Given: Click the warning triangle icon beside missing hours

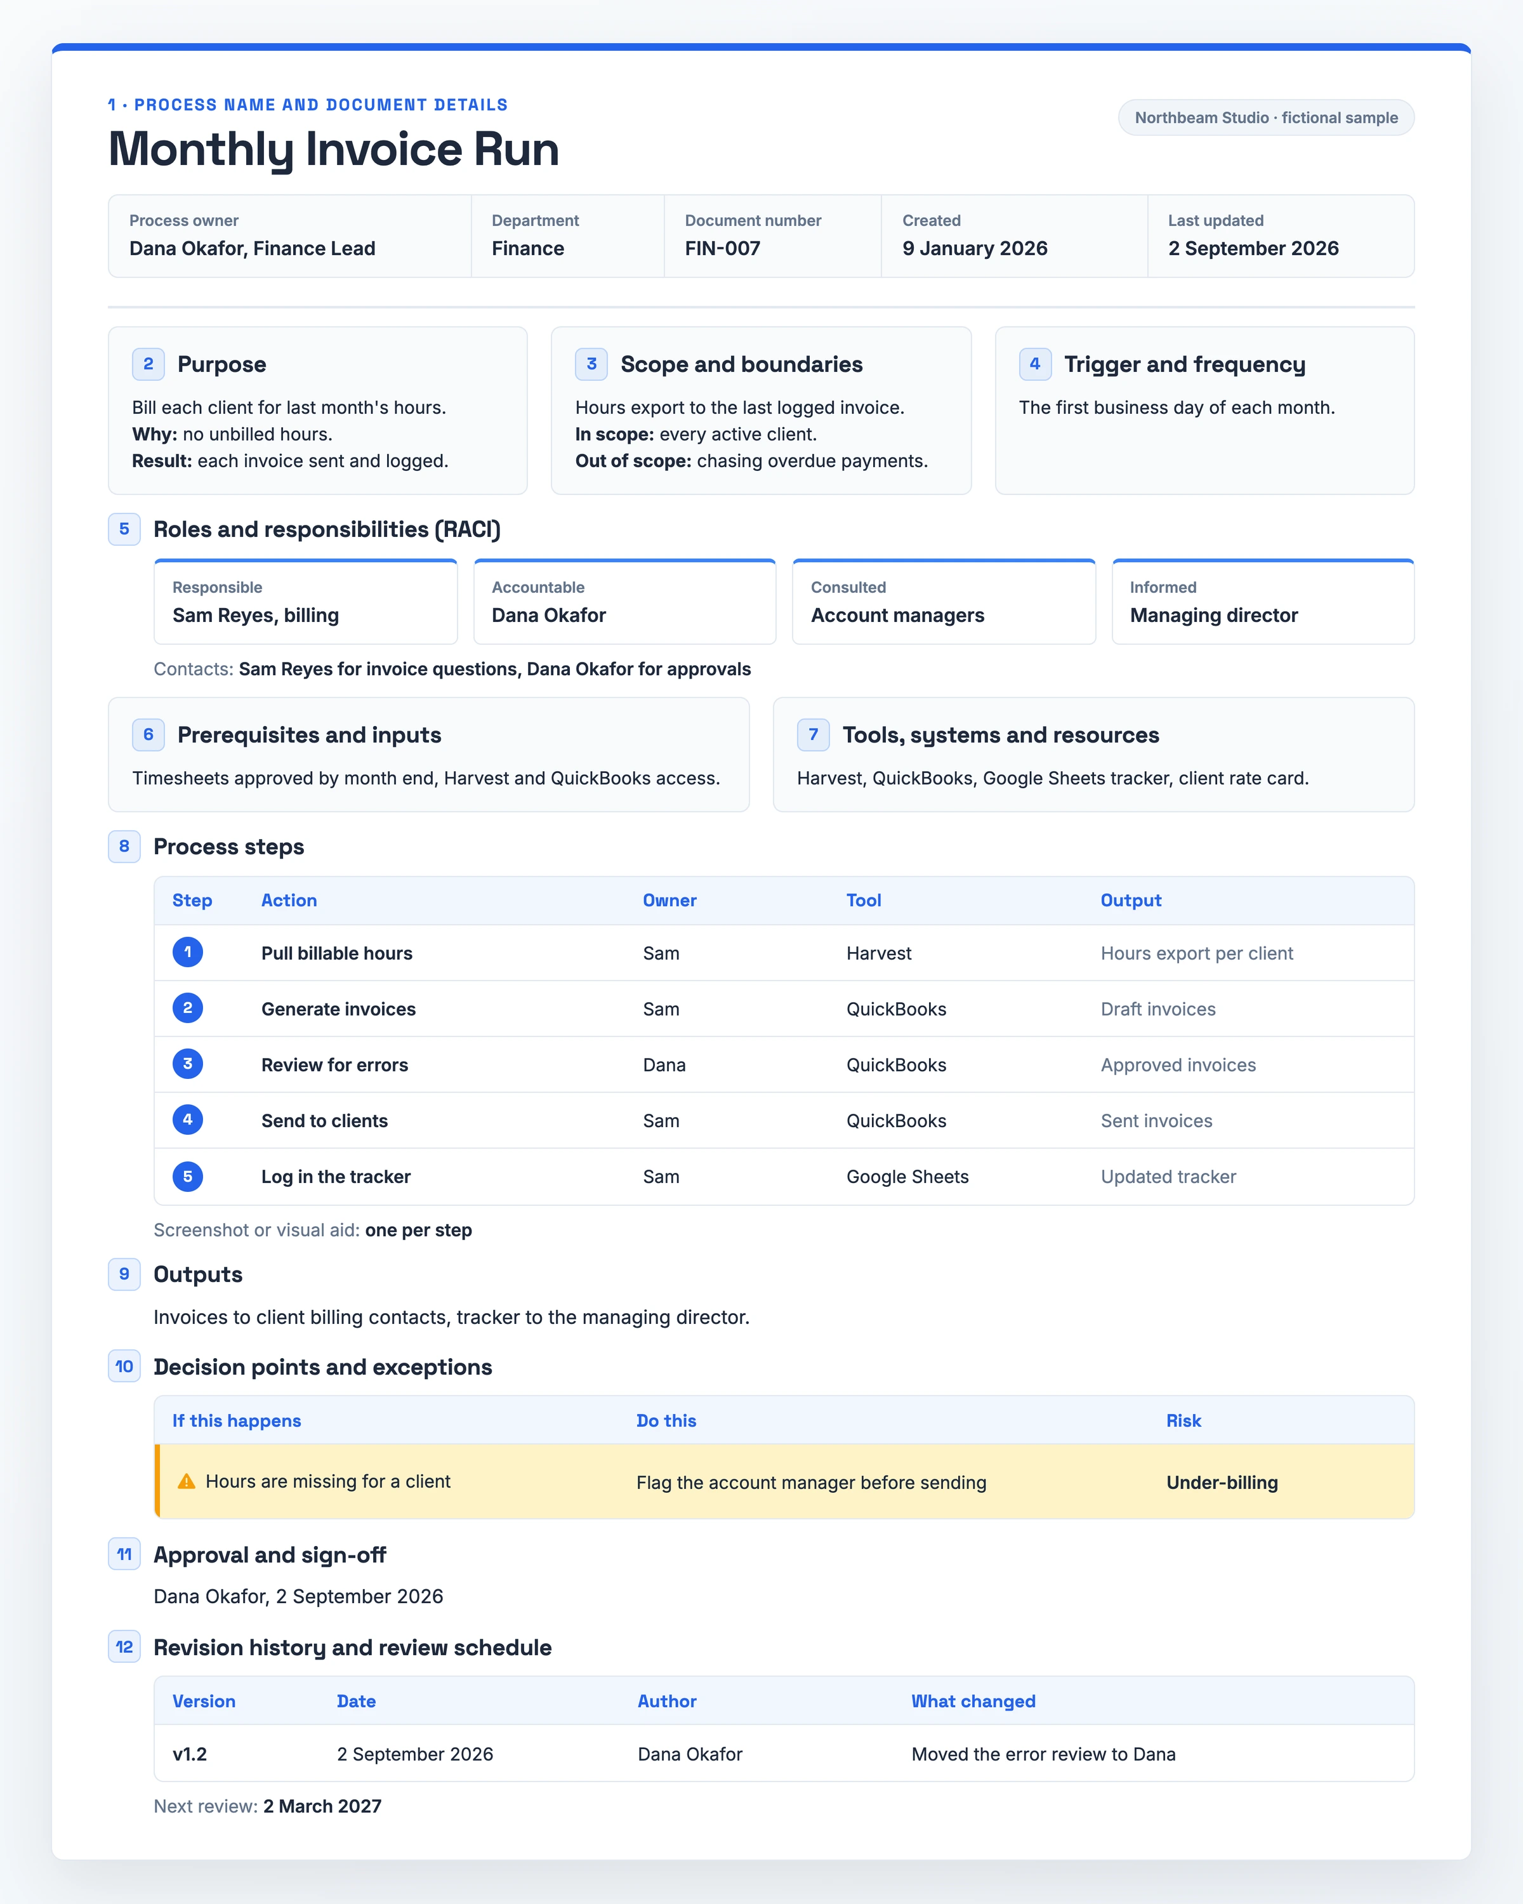Looking at the screenshot, I should (x=187, y=1481).
